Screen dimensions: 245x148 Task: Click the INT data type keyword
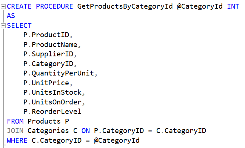(x=233, y=6)
